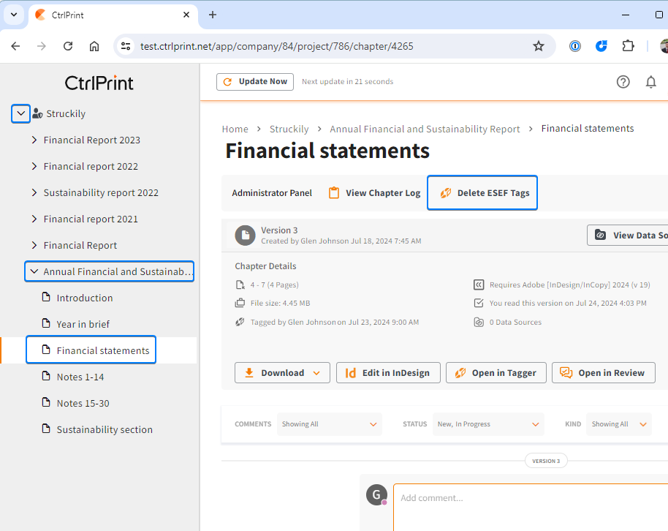
Task: Expand the Financial Report project
Action: click(x=34, y=245)
